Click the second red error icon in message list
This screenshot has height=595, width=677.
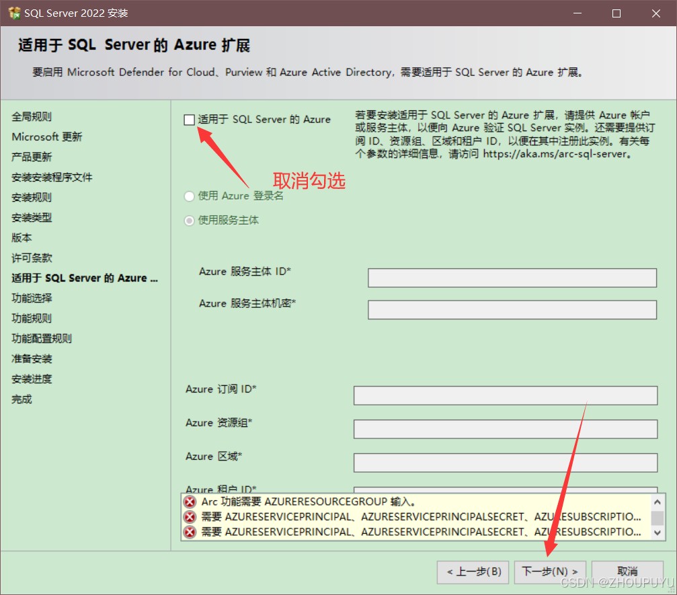pos(190,516)
